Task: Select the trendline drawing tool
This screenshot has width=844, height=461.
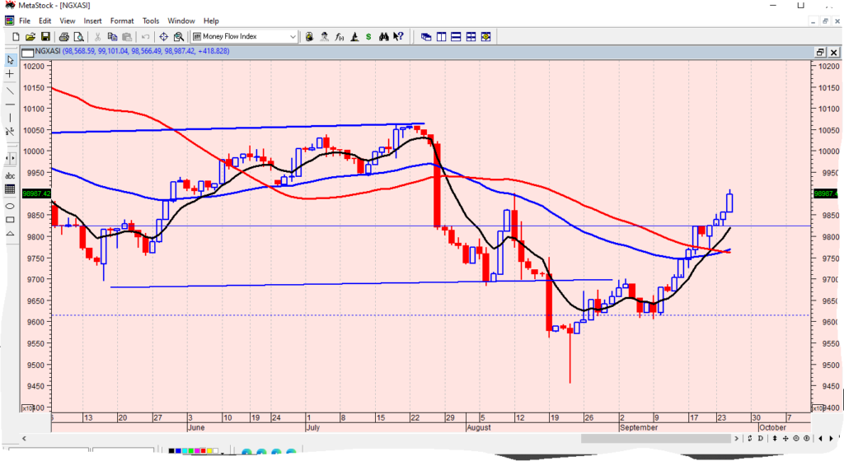Action: (x=11, y=91)
